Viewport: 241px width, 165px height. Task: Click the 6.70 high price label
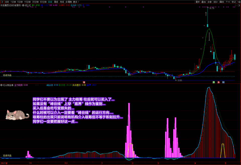[212, 8]
